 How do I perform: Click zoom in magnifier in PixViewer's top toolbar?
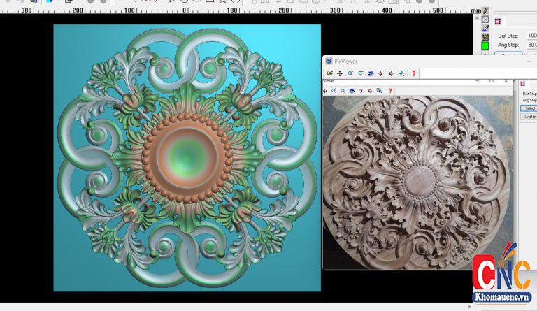(350, 73)
